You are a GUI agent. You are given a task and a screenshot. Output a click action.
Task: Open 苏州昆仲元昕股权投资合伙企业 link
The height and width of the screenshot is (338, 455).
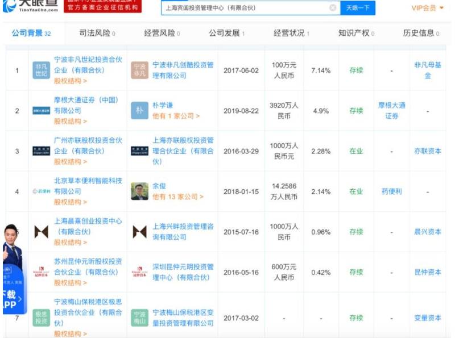pos(88,266)
